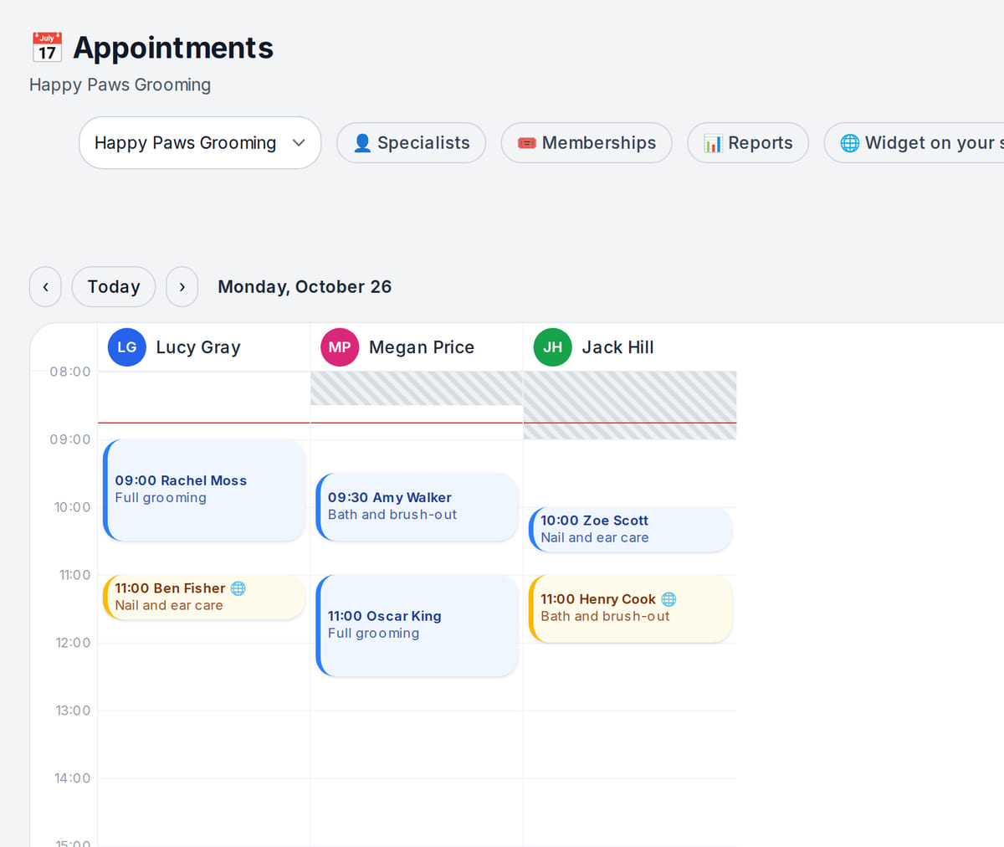Open the 10:00 Zoe Scott appointment
The image size is (1004, 847).
point(630,530)
